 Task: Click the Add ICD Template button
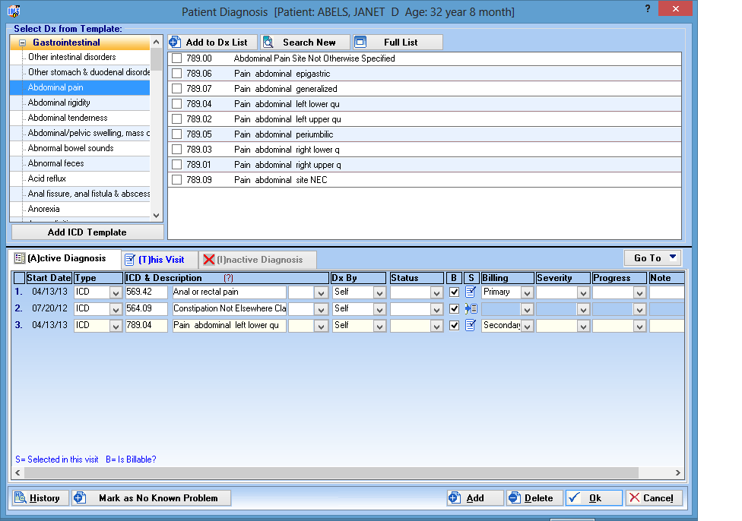[x=87, y=232]
